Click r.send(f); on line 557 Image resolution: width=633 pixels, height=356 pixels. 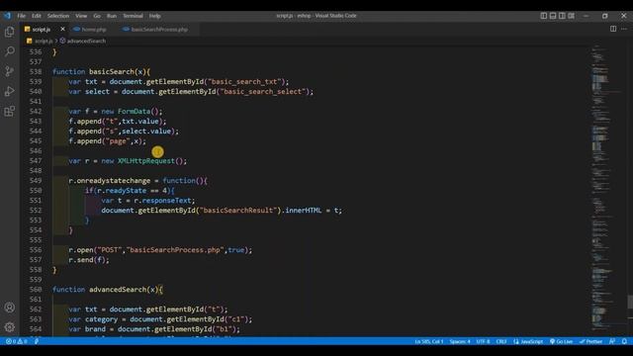click(89, 260)
